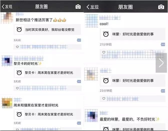Screen dimensions: 168x131
Task: Go to next image with right arrow
Action: pos(161,63)
